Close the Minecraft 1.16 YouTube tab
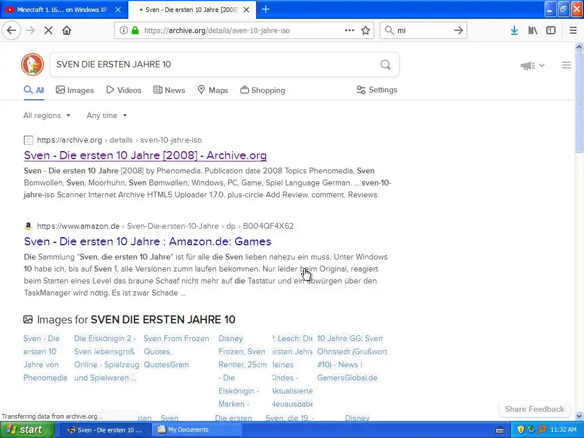584x438 pixels. (118, 10)
